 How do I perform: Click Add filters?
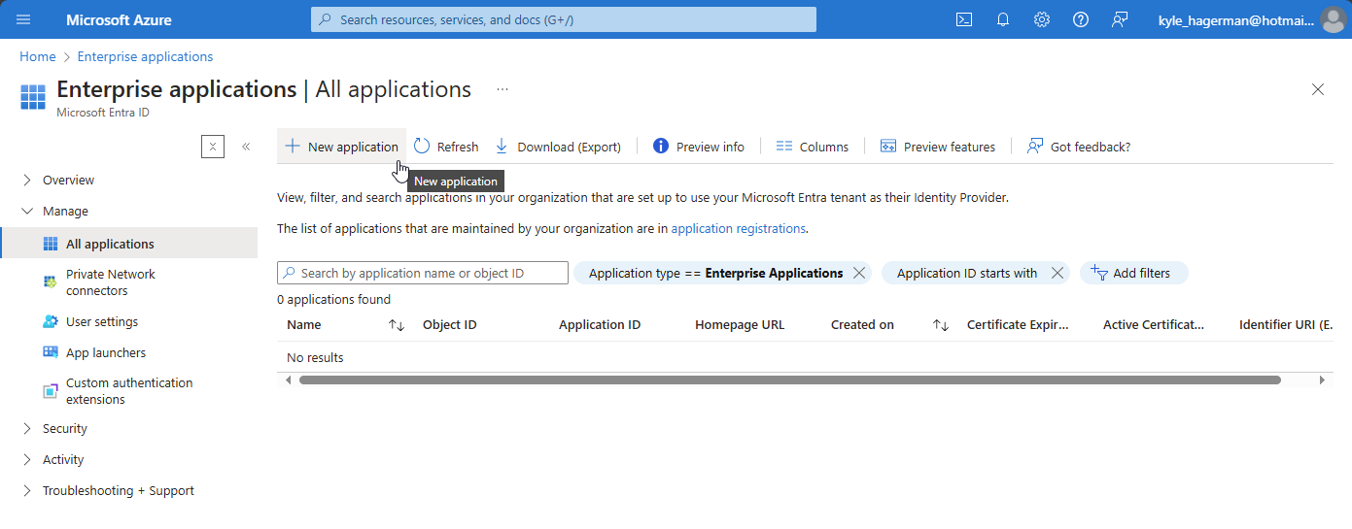pos(1133,273)
